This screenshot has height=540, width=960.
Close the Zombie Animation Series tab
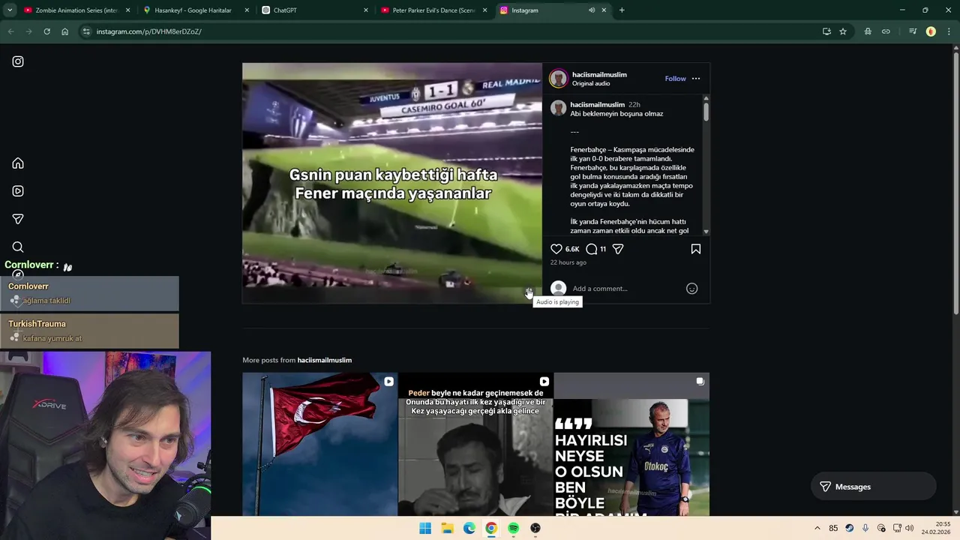pyautogui.click(x=127, y=10)
